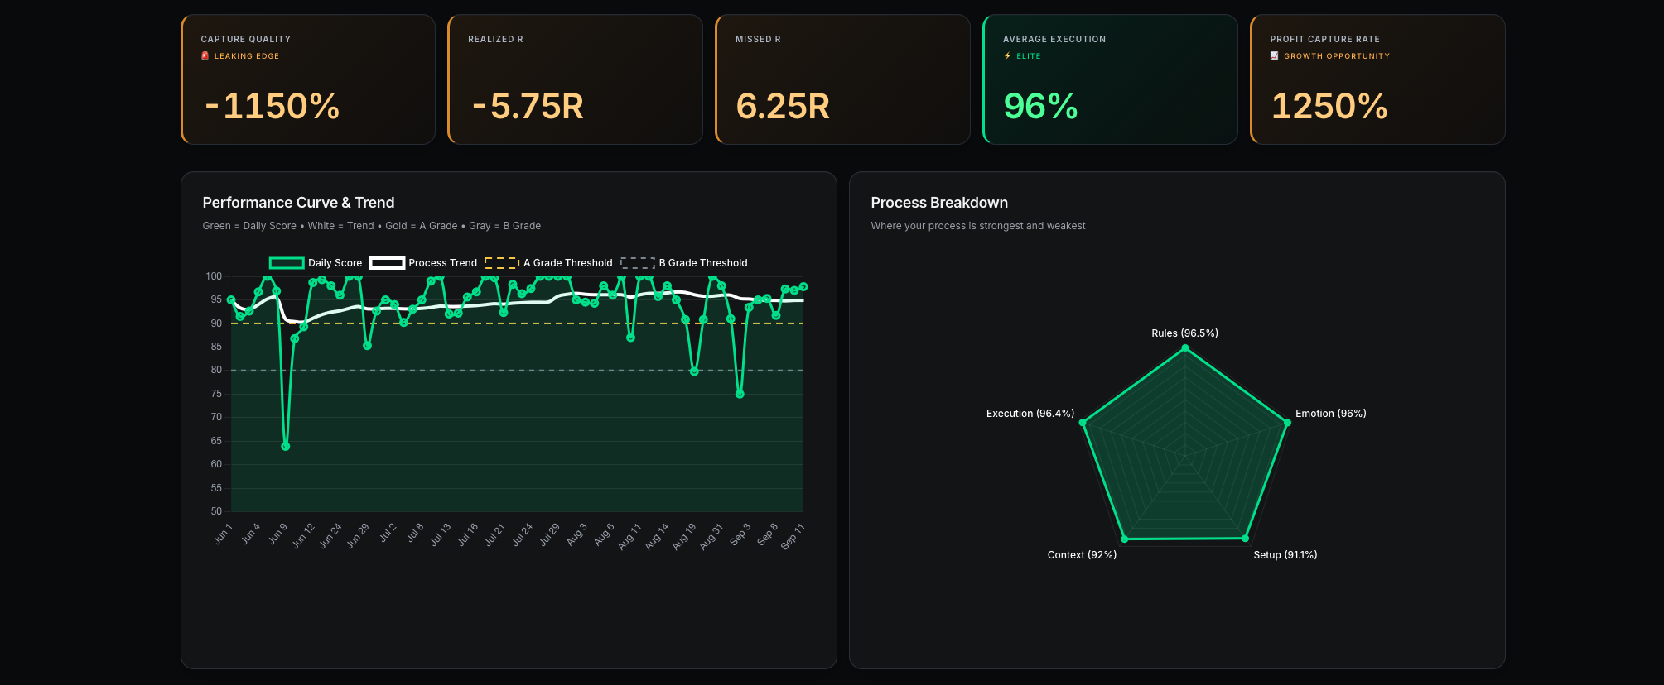Click the chart icon beside Growth Opportunity
Screen dimensions: 1664x685
point(1274,56)
